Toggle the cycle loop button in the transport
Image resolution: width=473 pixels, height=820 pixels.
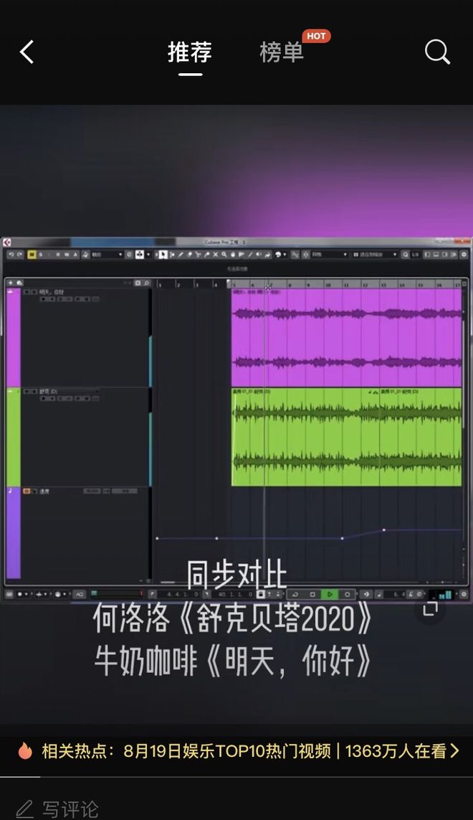[295, 595]
